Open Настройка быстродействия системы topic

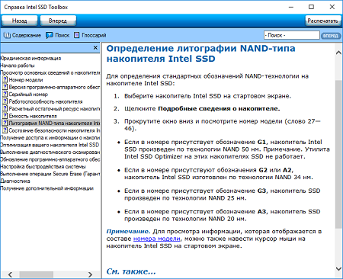coord(43,167)
